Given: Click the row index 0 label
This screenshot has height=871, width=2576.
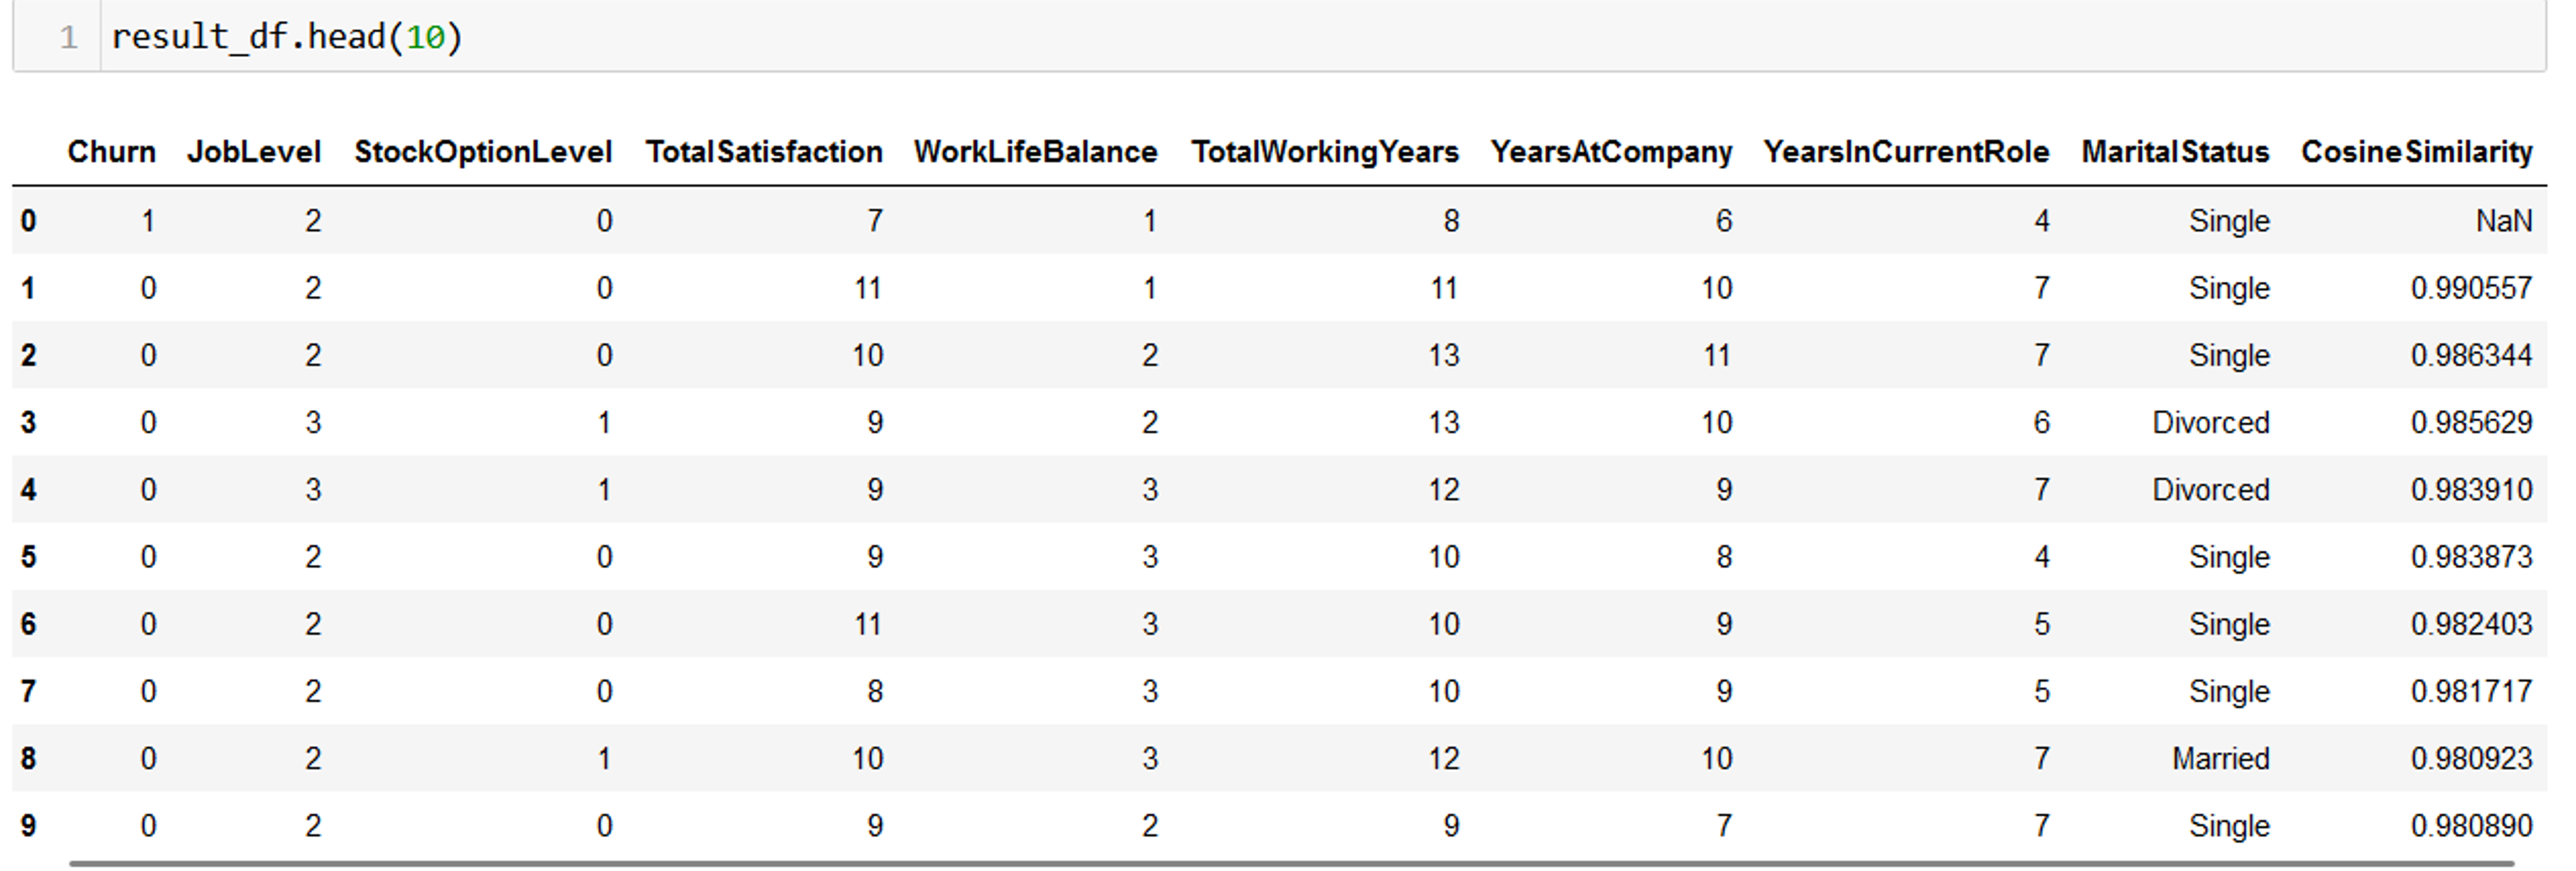Looking at the screenshot, I should pyautogui.click(x=29, y=221).
